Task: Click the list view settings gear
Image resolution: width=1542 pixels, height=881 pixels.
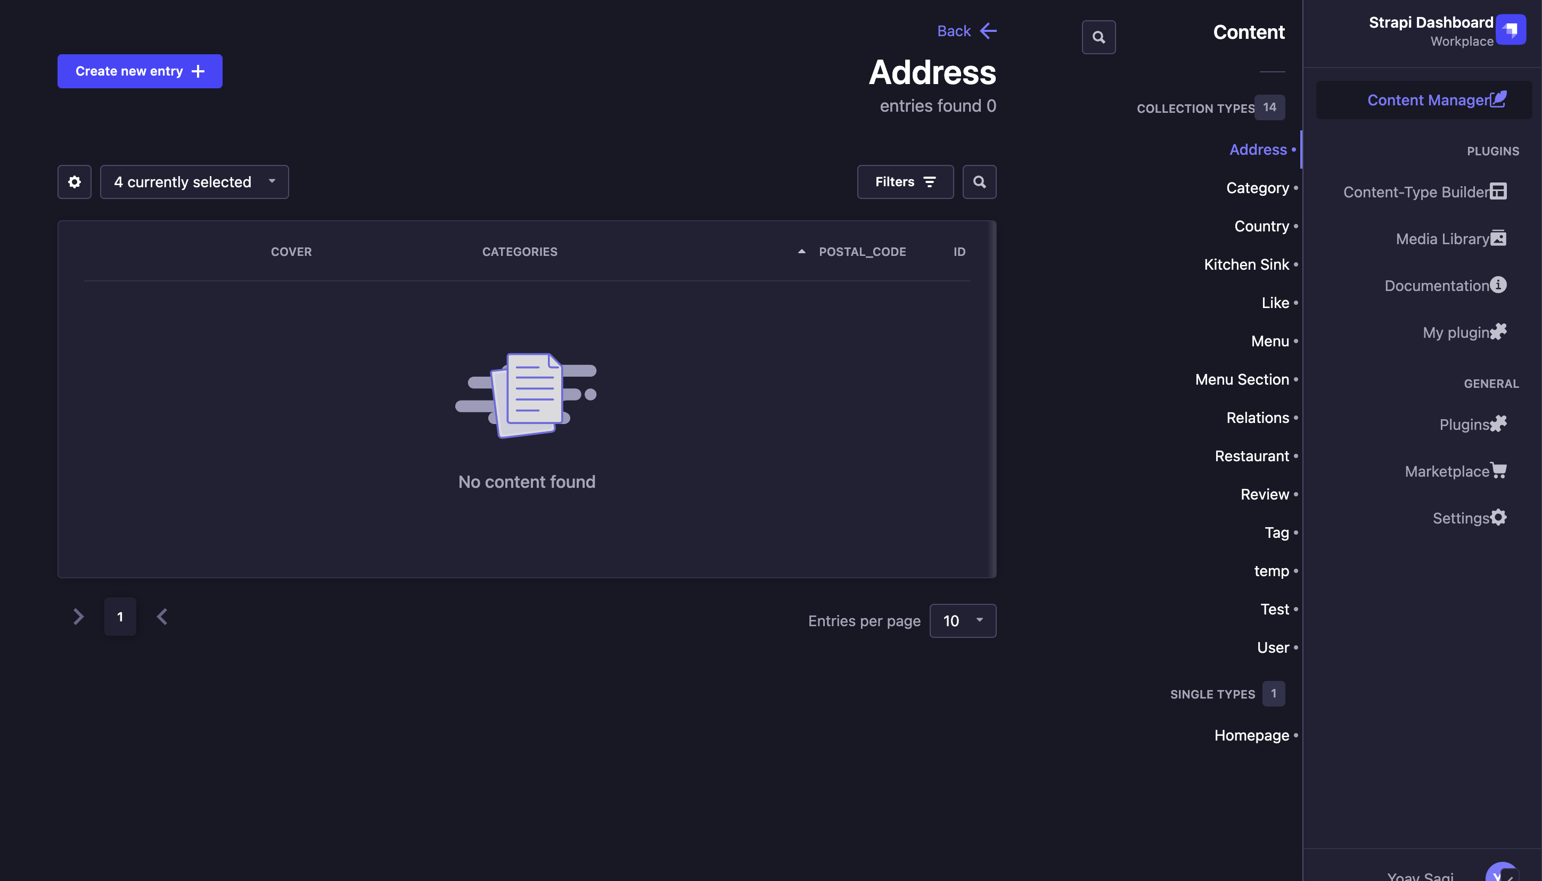Action: (74, 181)
